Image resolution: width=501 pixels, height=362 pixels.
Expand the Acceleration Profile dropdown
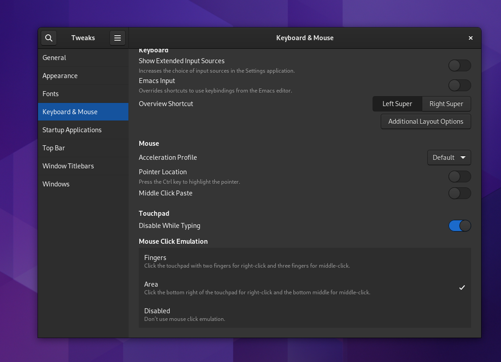tap(449, 158)
